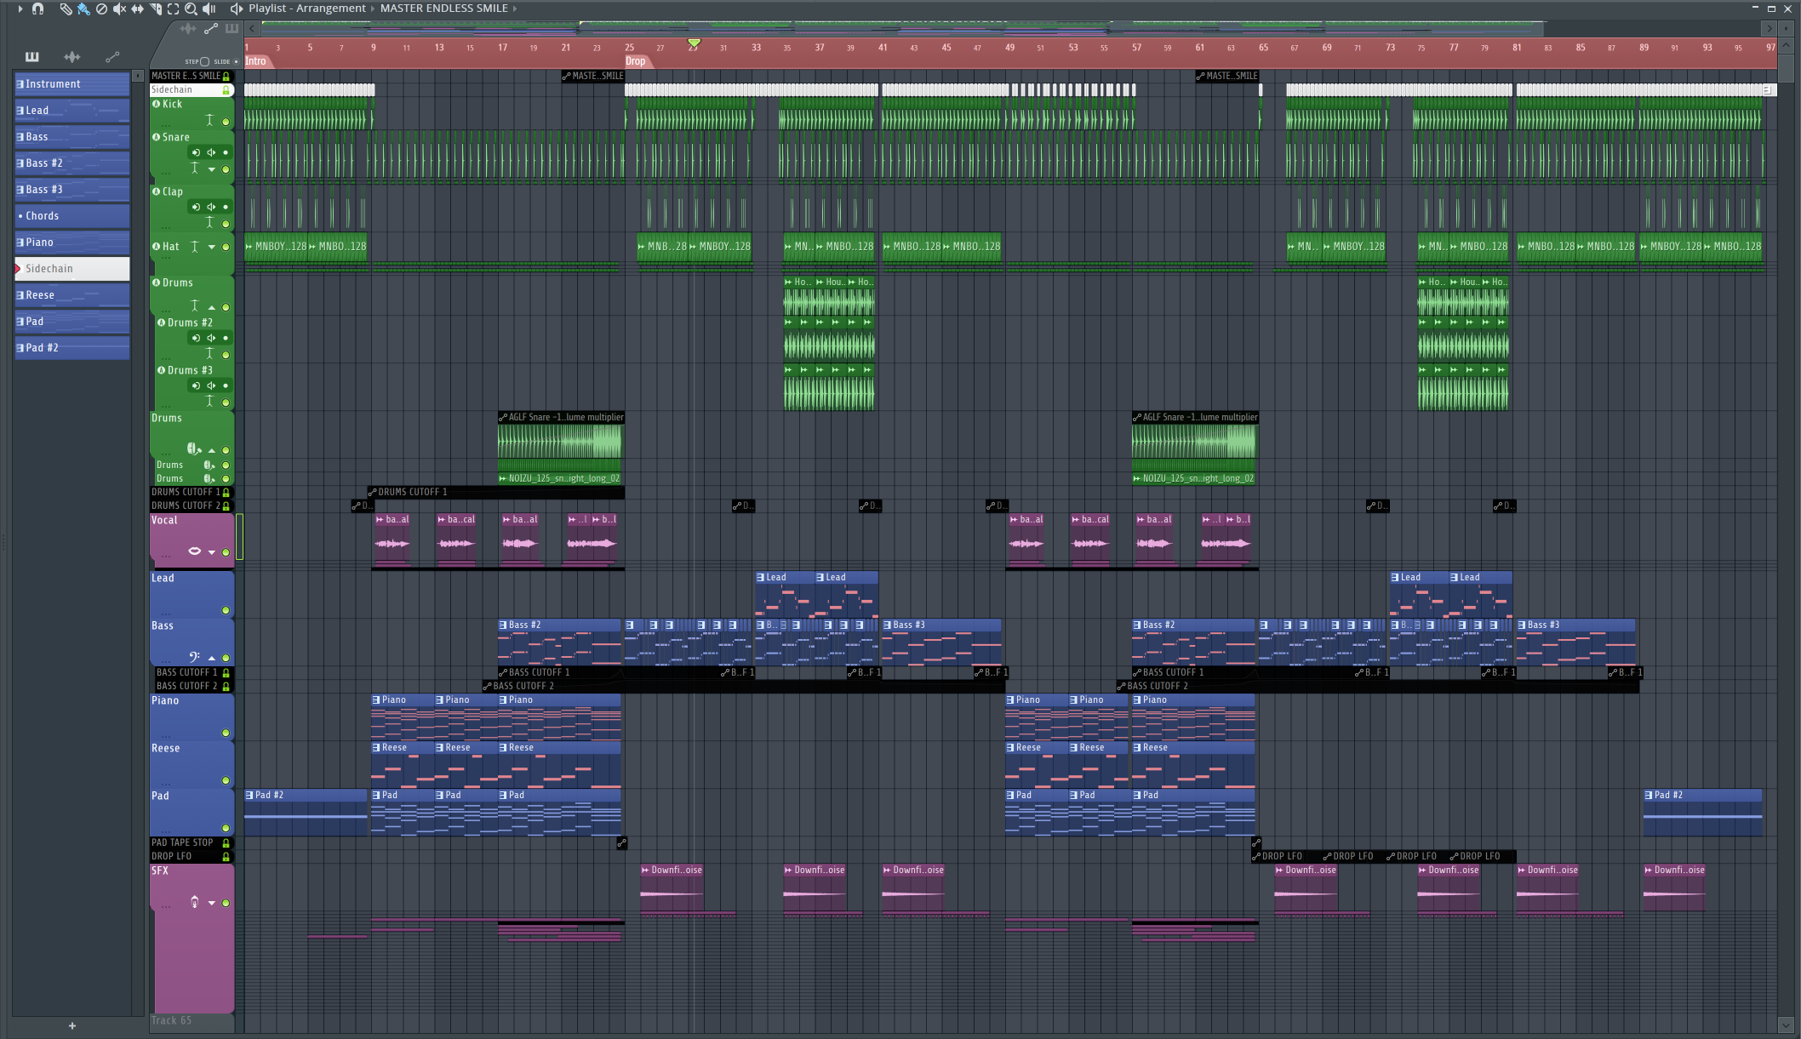
Task: Select the Reese pattern in picker
Action: coord(72,295)
